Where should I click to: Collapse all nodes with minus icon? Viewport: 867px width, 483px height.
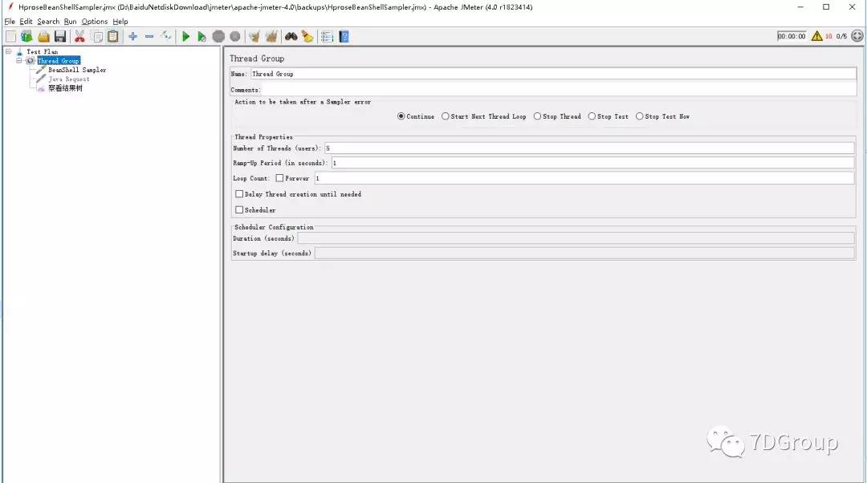click(149, 36)
